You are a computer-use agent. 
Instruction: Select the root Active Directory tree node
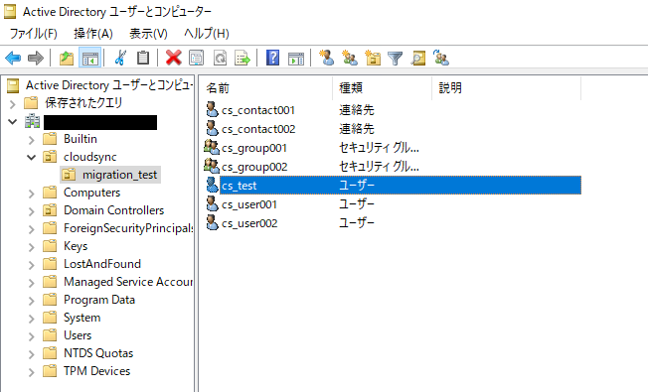pos(109,85)
